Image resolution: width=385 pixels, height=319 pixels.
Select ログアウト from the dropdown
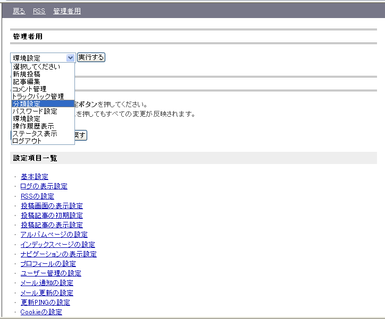27,141
